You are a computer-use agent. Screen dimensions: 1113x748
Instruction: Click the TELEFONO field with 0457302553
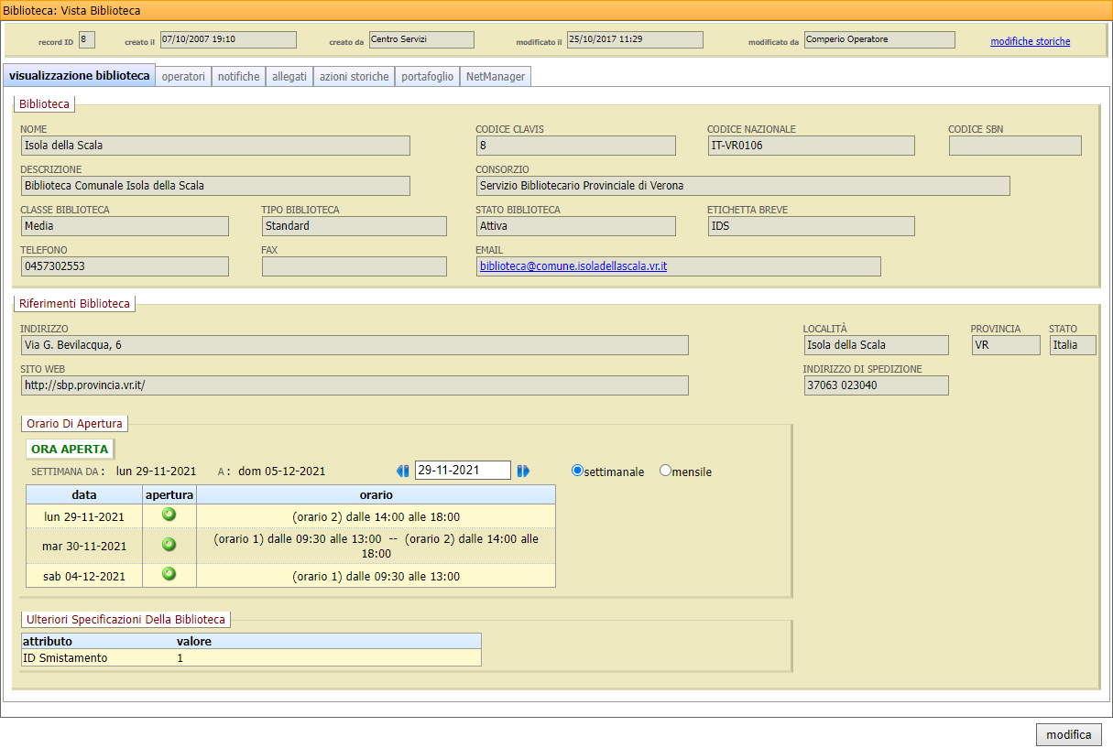coord(124,266)
